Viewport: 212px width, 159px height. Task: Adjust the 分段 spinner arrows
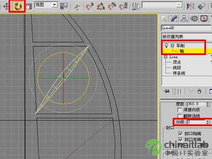click(207, 122)
